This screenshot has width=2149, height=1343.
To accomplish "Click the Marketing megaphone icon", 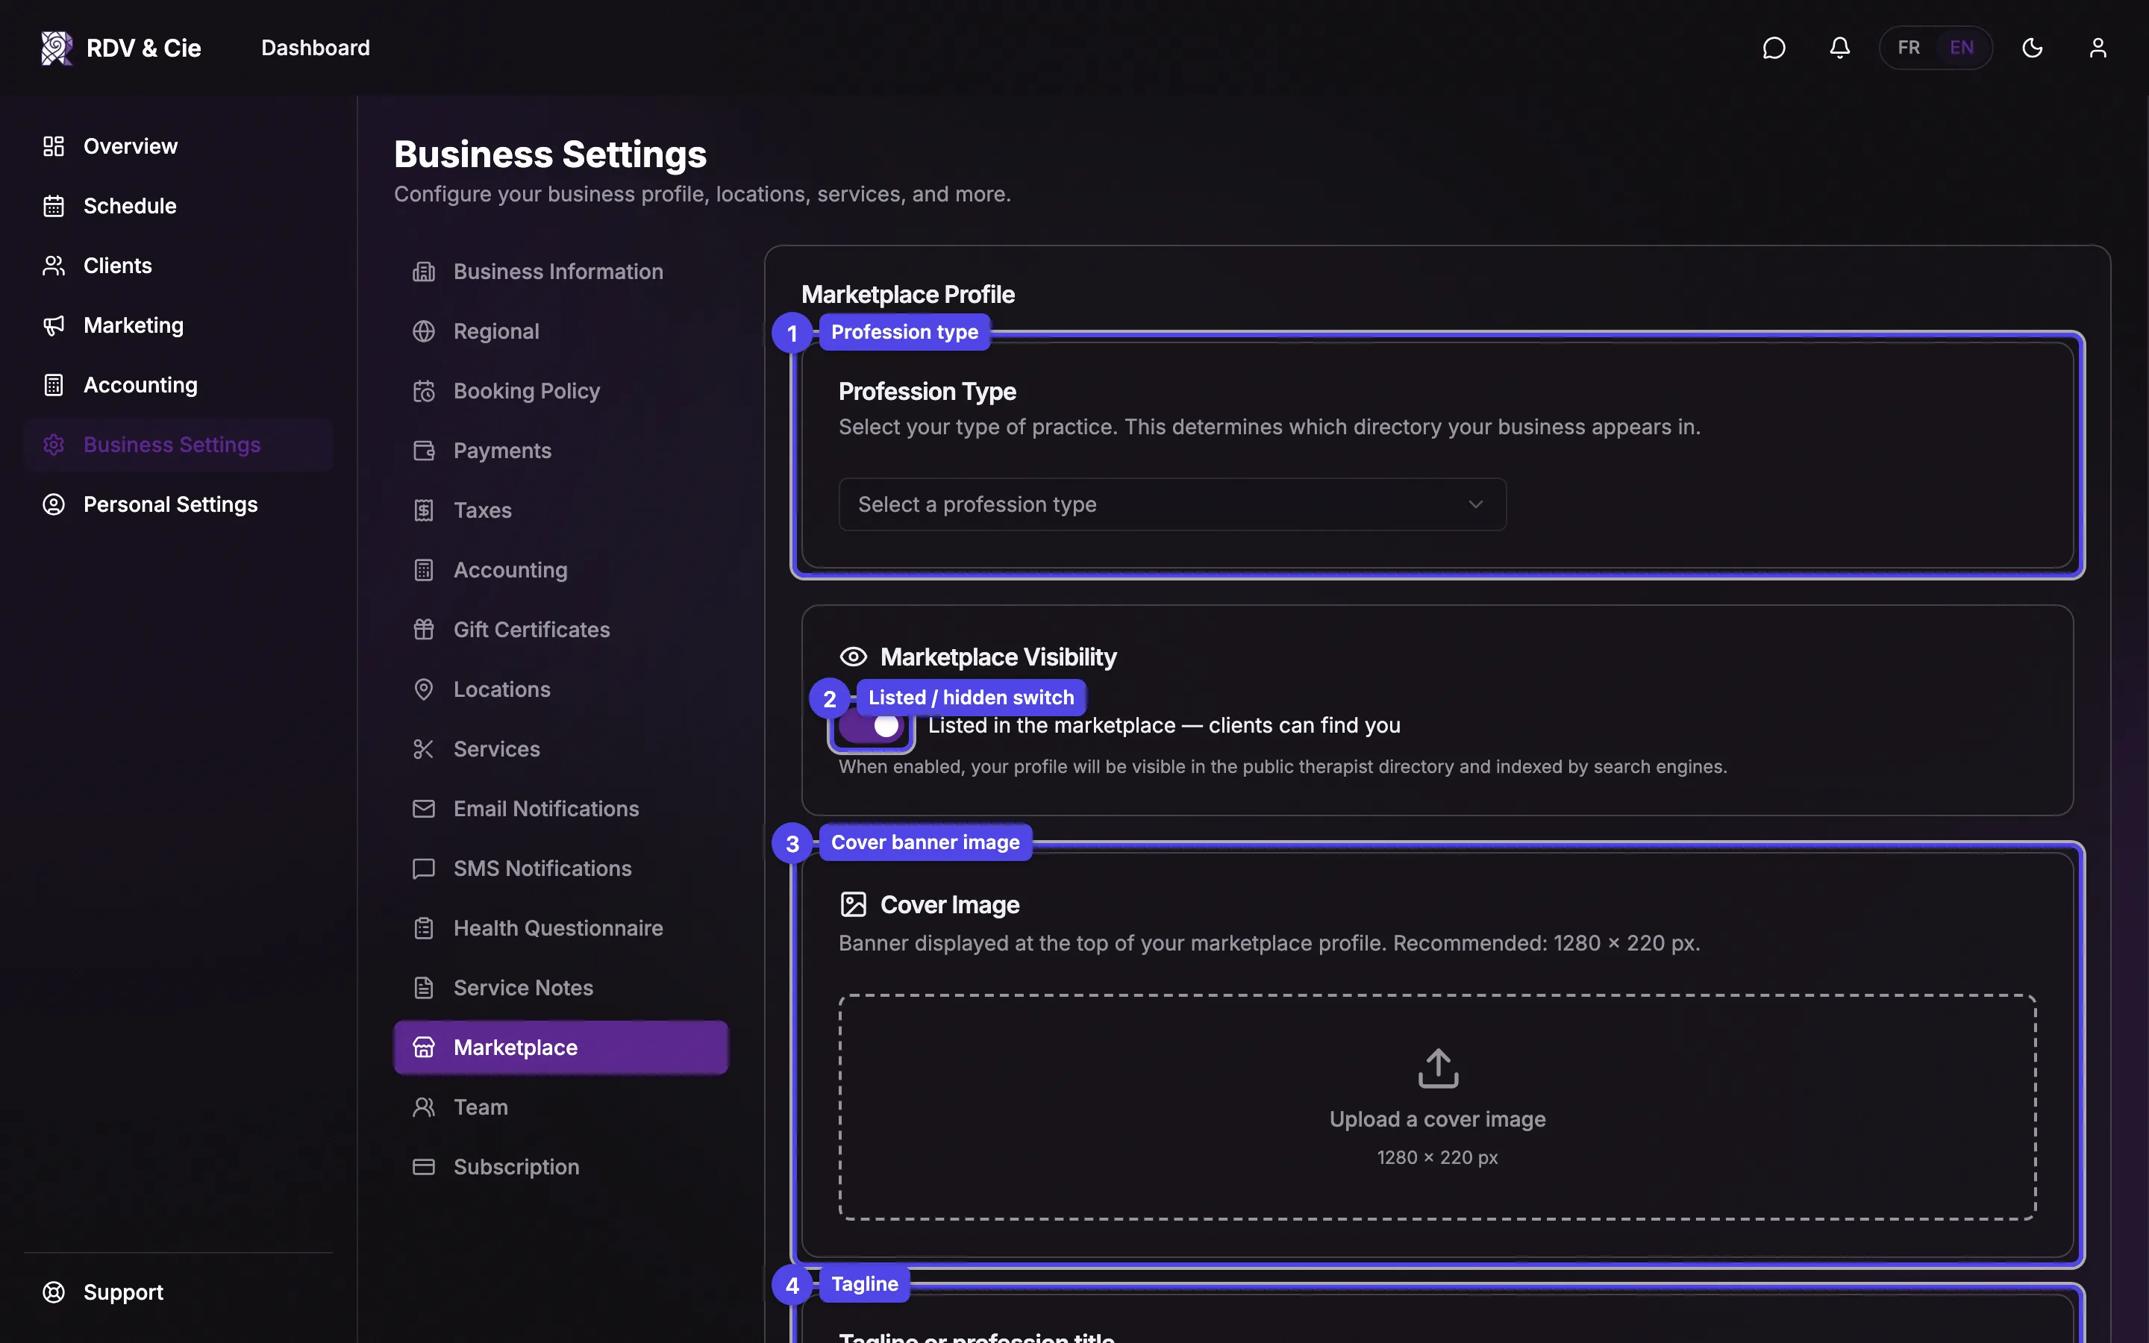I will pos(53,325).
